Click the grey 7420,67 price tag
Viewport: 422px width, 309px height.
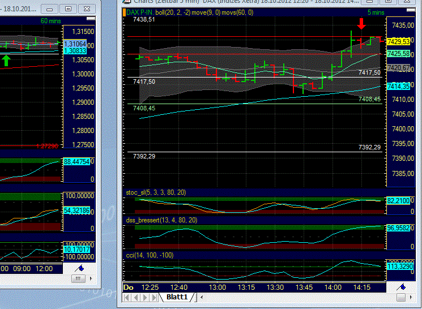[x=398, y=68]
